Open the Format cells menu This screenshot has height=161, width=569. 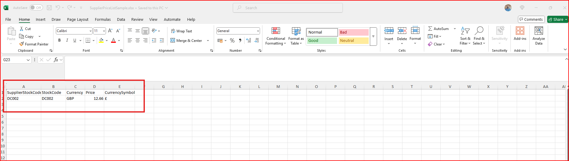tap(415, 36)
